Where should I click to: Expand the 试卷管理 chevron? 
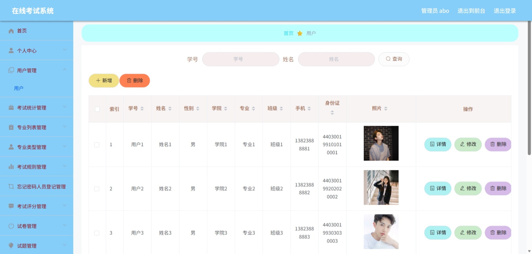[65, 225]
